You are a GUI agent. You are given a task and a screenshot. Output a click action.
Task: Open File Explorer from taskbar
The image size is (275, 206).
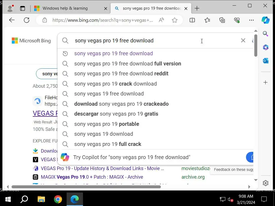[41, 199]
